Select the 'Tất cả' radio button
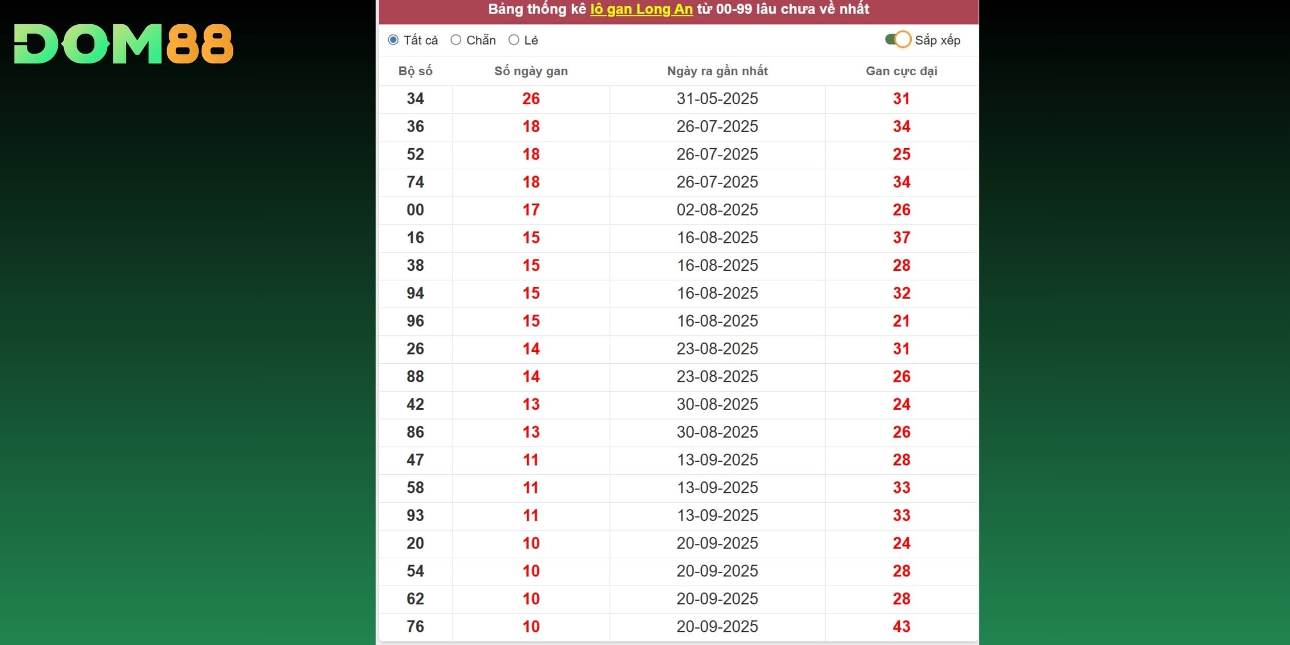This screenshot has height=645, width=1290. click(x=393, y=40)
